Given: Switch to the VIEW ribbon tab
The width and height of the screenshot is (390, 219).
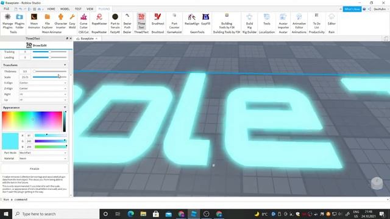Looking at the screenshot, I should point(90,9).
